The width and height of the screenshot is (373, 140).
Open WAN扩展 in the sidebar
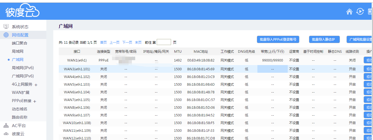[x=20, y=93]
